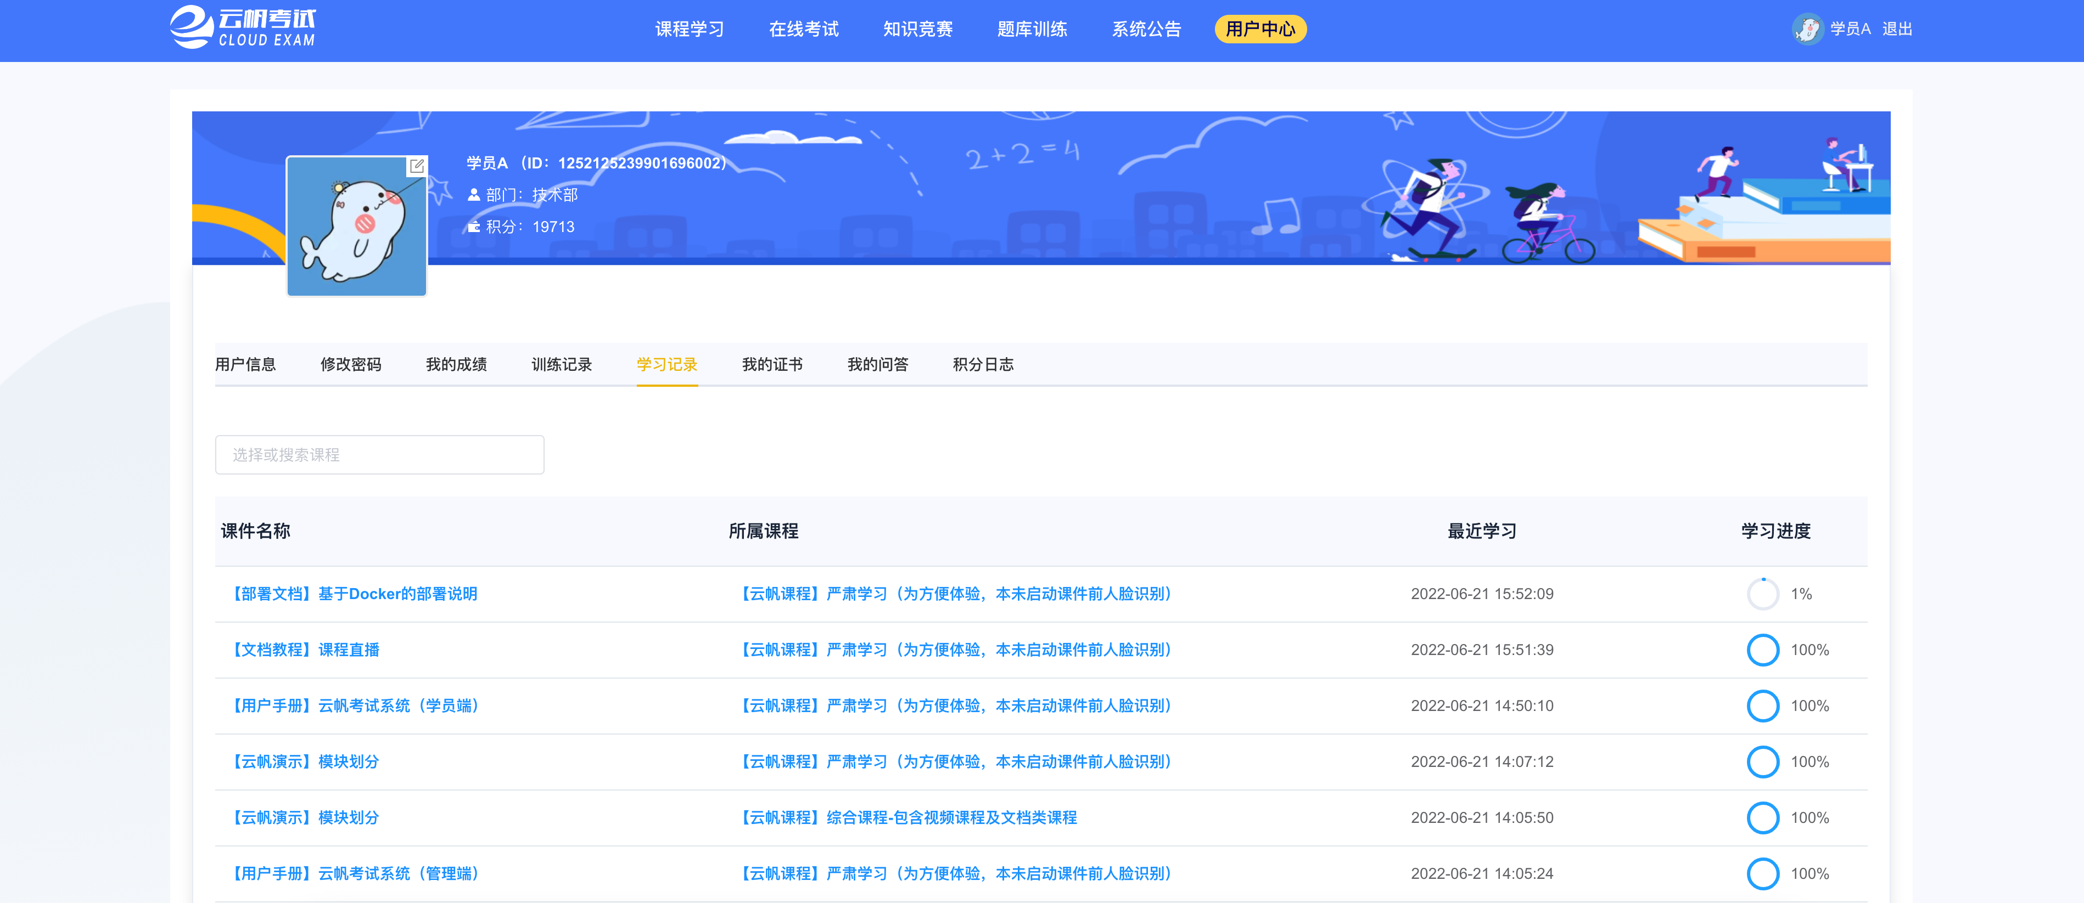The height and width of the screenshot is (903, 2084).
Task: Open 【用户手册】云帆考试系统（管理端） courseware
Action: coord(356,873)
